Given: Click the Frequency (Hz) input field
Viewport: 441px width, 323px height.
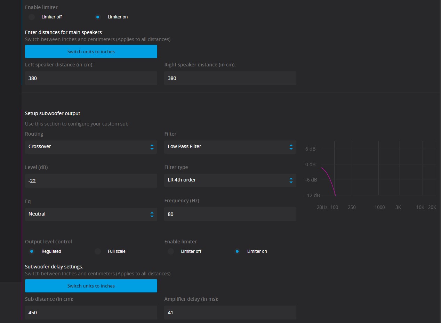Looking at the screenshot, I should pos(230,214).
